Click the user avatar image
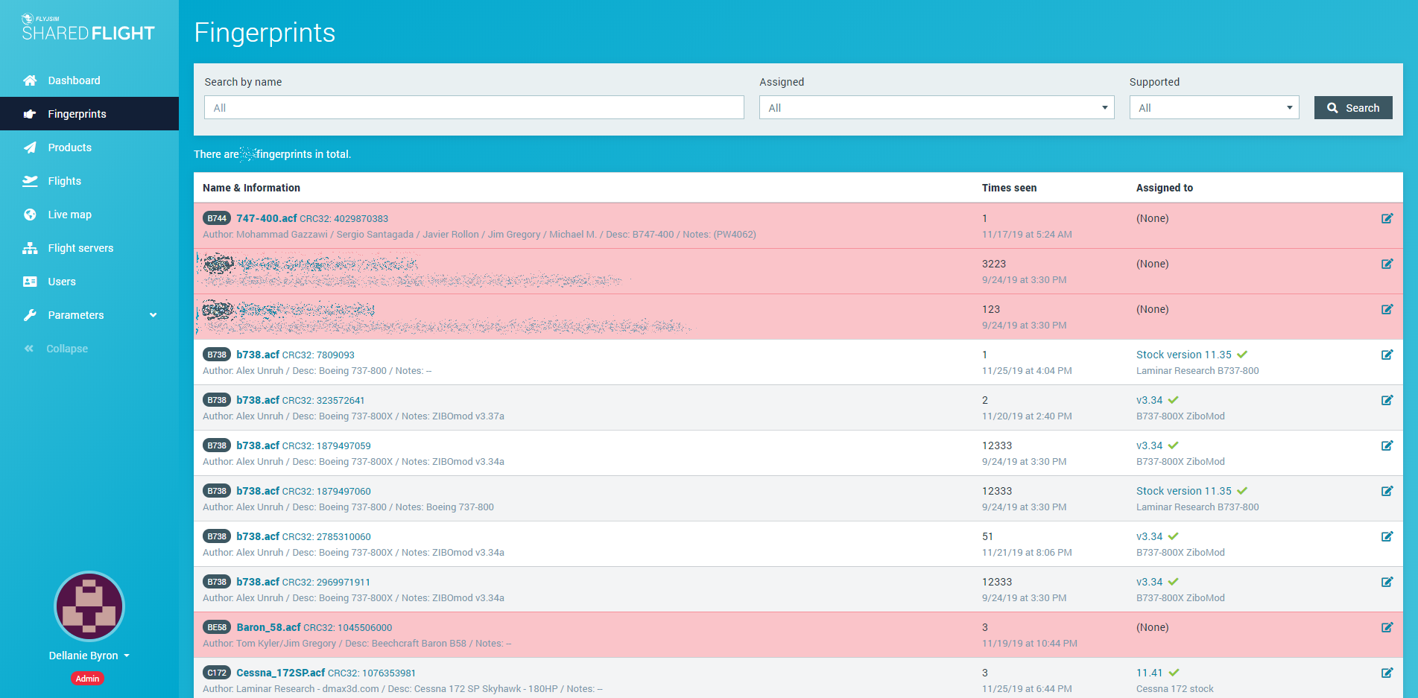The image size is (1418, 698). point(89,606)
